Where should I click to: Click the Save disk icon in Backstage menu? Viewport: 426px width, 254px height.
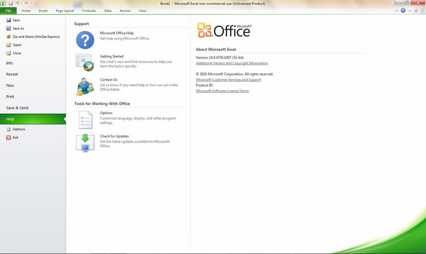(x=9, y=20)
